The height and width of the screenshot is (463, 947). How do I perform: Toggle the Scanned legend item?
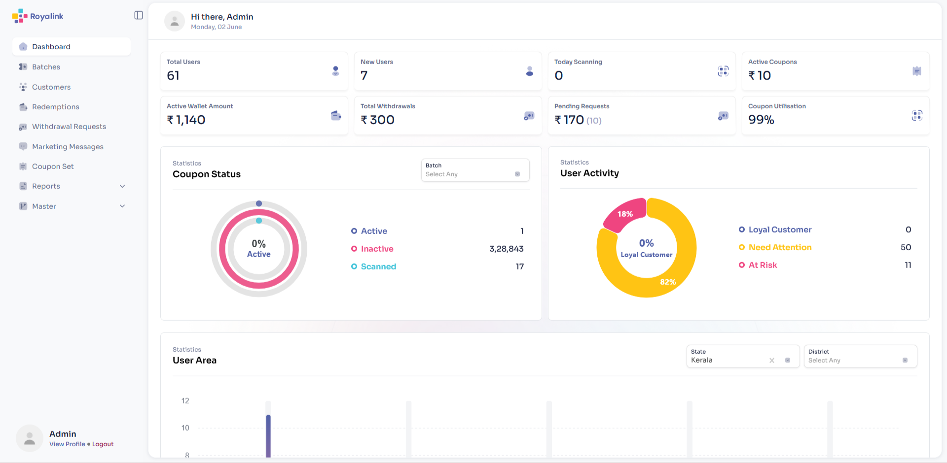coord(374,266)
